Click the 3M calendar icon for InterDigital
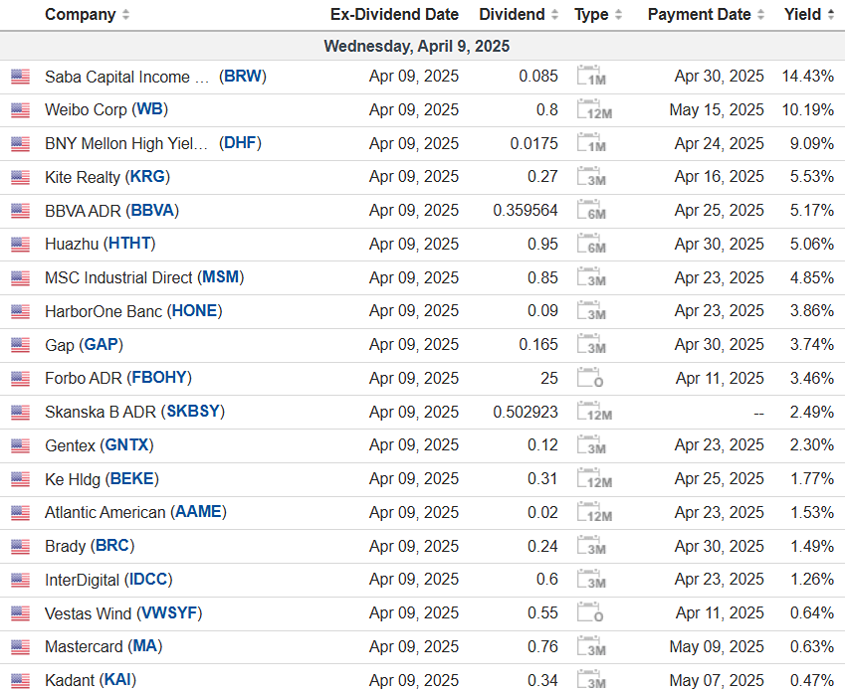The image size is (845, 693). [x=591, y=579]
